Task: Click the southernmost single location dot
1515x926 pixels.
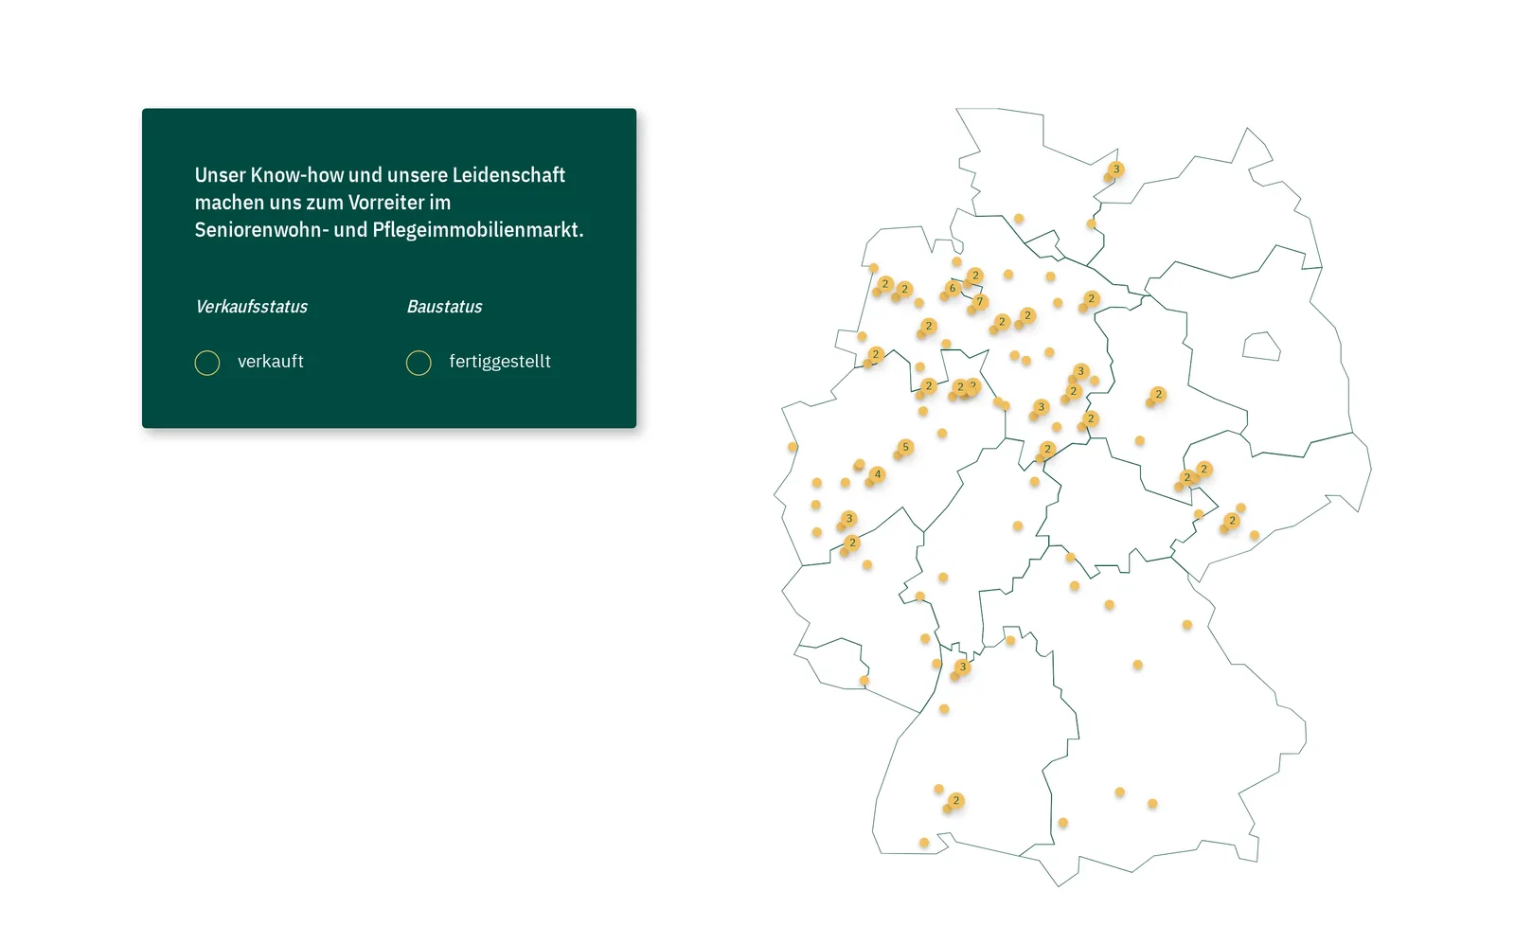Action: pyautogui.click(x=924, y=843)
